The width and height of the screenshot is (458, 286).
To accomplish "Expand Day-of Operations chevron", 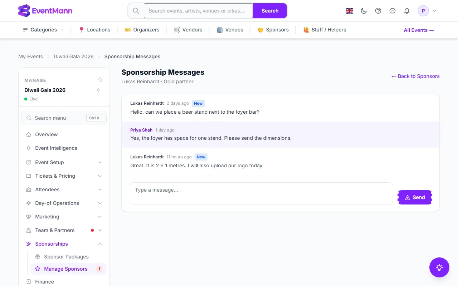I will [x=100, y=203].
